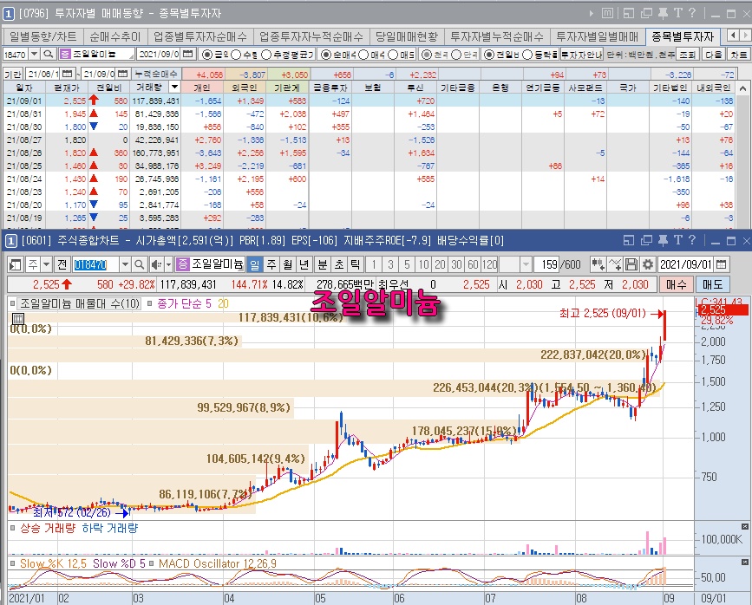Switch to the 일별동향/차트 tab
The width and height of the screenshot is (752, 605).
[x=43, y=36]
